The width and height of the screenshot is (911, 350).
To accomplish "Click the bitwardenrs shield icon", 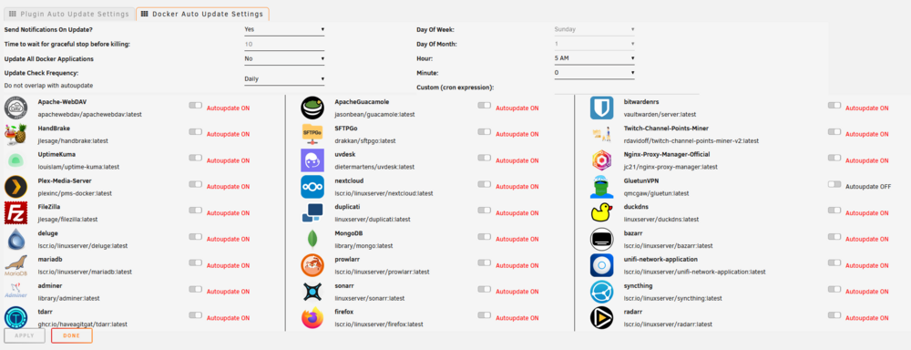I will (601, 108).
